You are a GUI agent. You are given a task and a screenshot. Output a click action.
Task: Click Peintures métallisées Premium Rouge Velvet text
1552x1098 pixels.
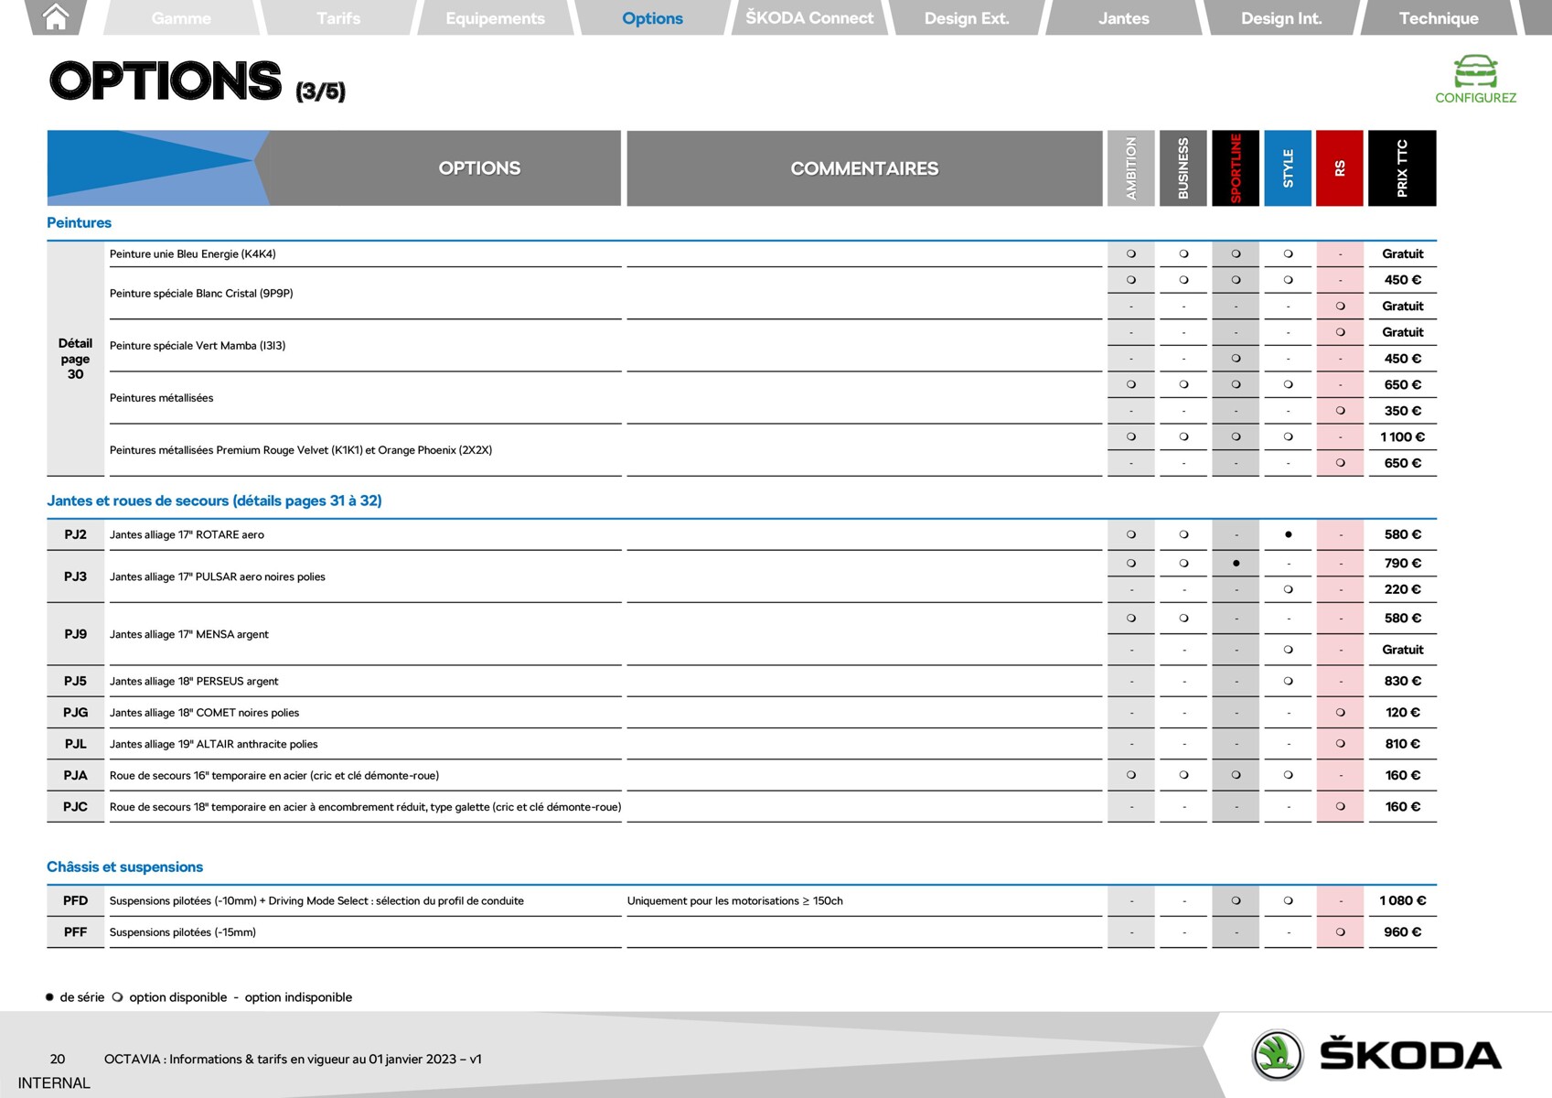click(300, 450)
